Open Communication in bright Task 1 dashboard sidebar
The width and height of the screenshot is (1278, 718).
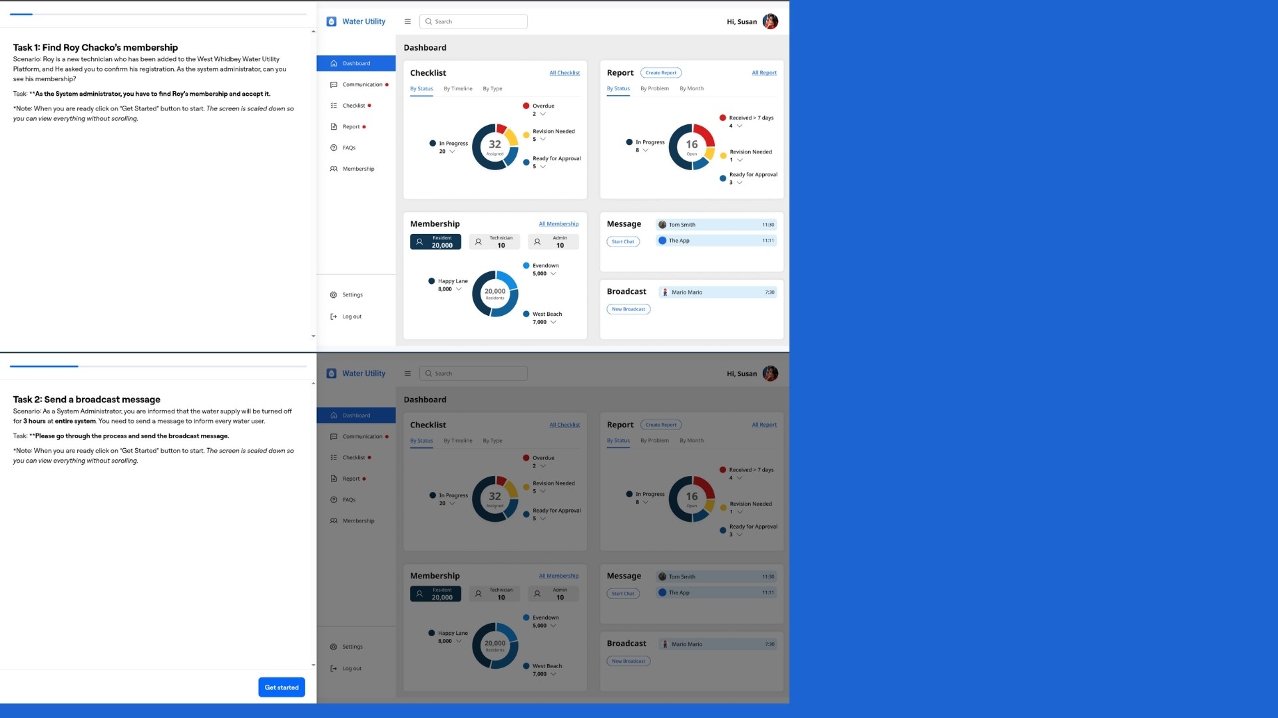361,84
